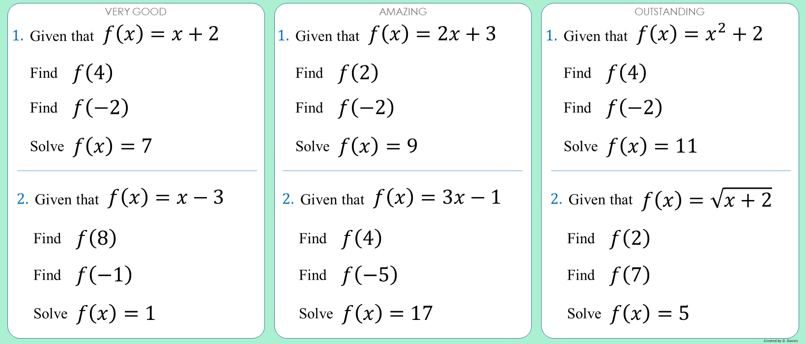The image size is (806, 344).
Task: Click the equation f(x) = x − 3
Action: 166,198
